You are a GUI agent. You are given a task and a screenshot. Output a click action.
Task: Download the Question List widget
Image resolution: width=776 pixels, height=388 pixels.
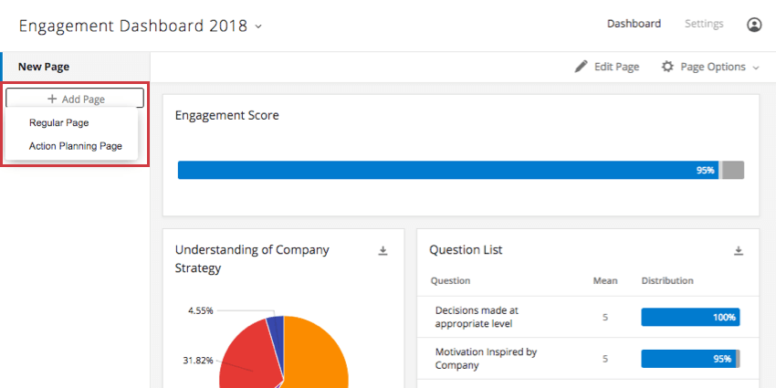point(739,251)
